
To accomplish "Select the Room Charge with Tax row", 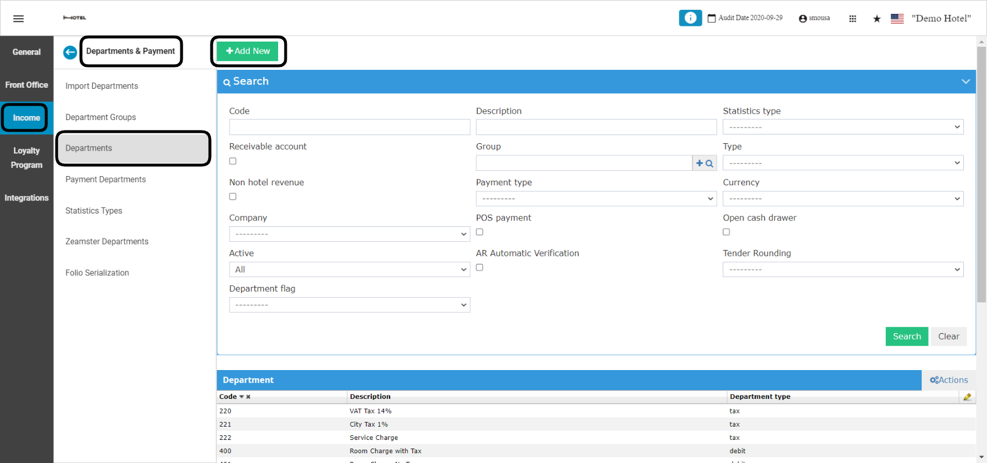I will tap(596, 451).
